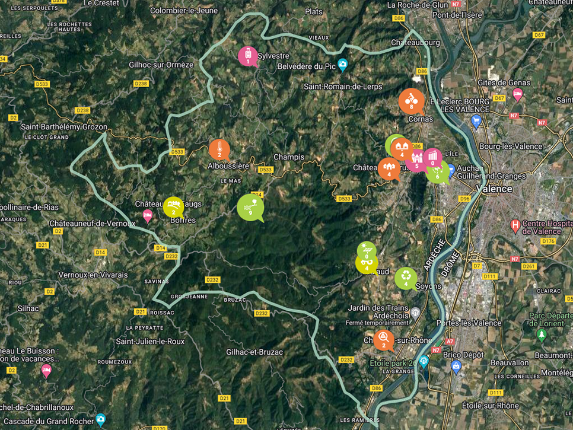The width and height of the screenshot is (573, 430).
Task: Select the green recycling marker near Soyons
Action: click(406, 278)
